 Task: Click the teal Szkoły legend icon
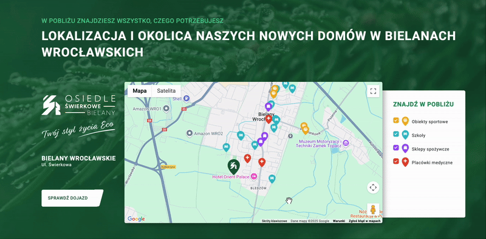click(405, 135)
